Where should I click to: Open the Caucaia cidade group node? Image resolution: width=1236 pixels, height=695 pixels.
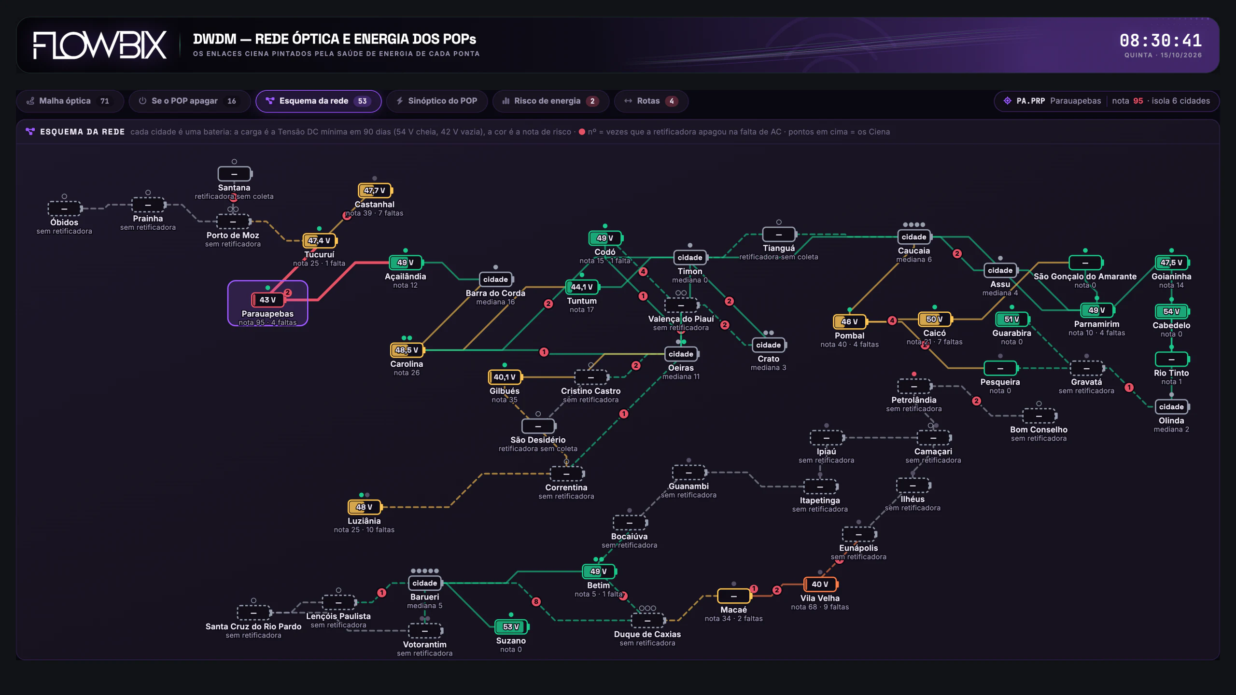[x=914, y=237]
